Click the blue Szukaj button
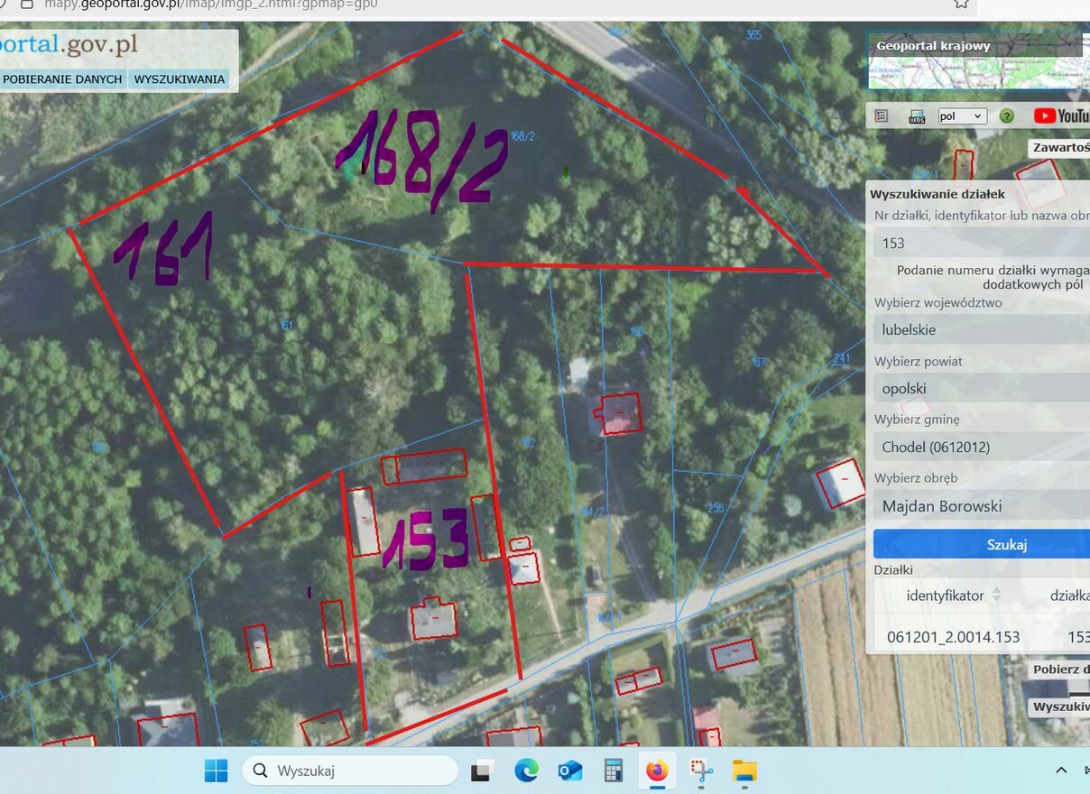This screenshot has width=1090, height=794. coord(982,544)
